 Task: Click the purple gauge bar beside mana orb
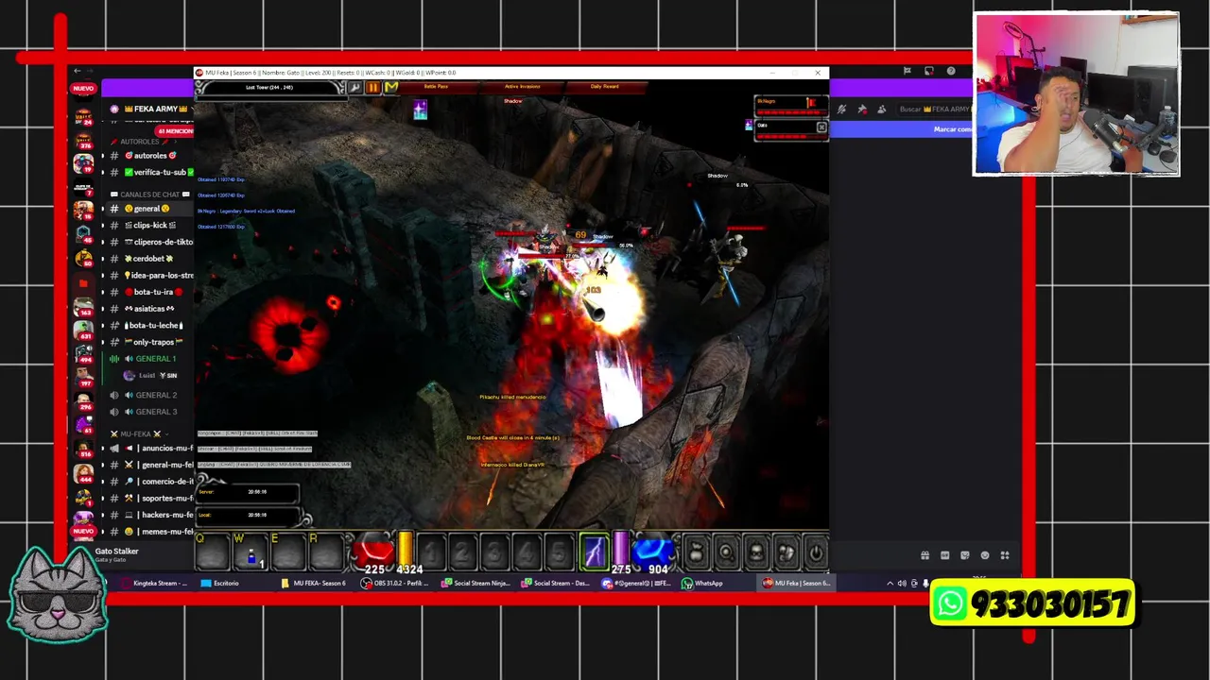621,549
